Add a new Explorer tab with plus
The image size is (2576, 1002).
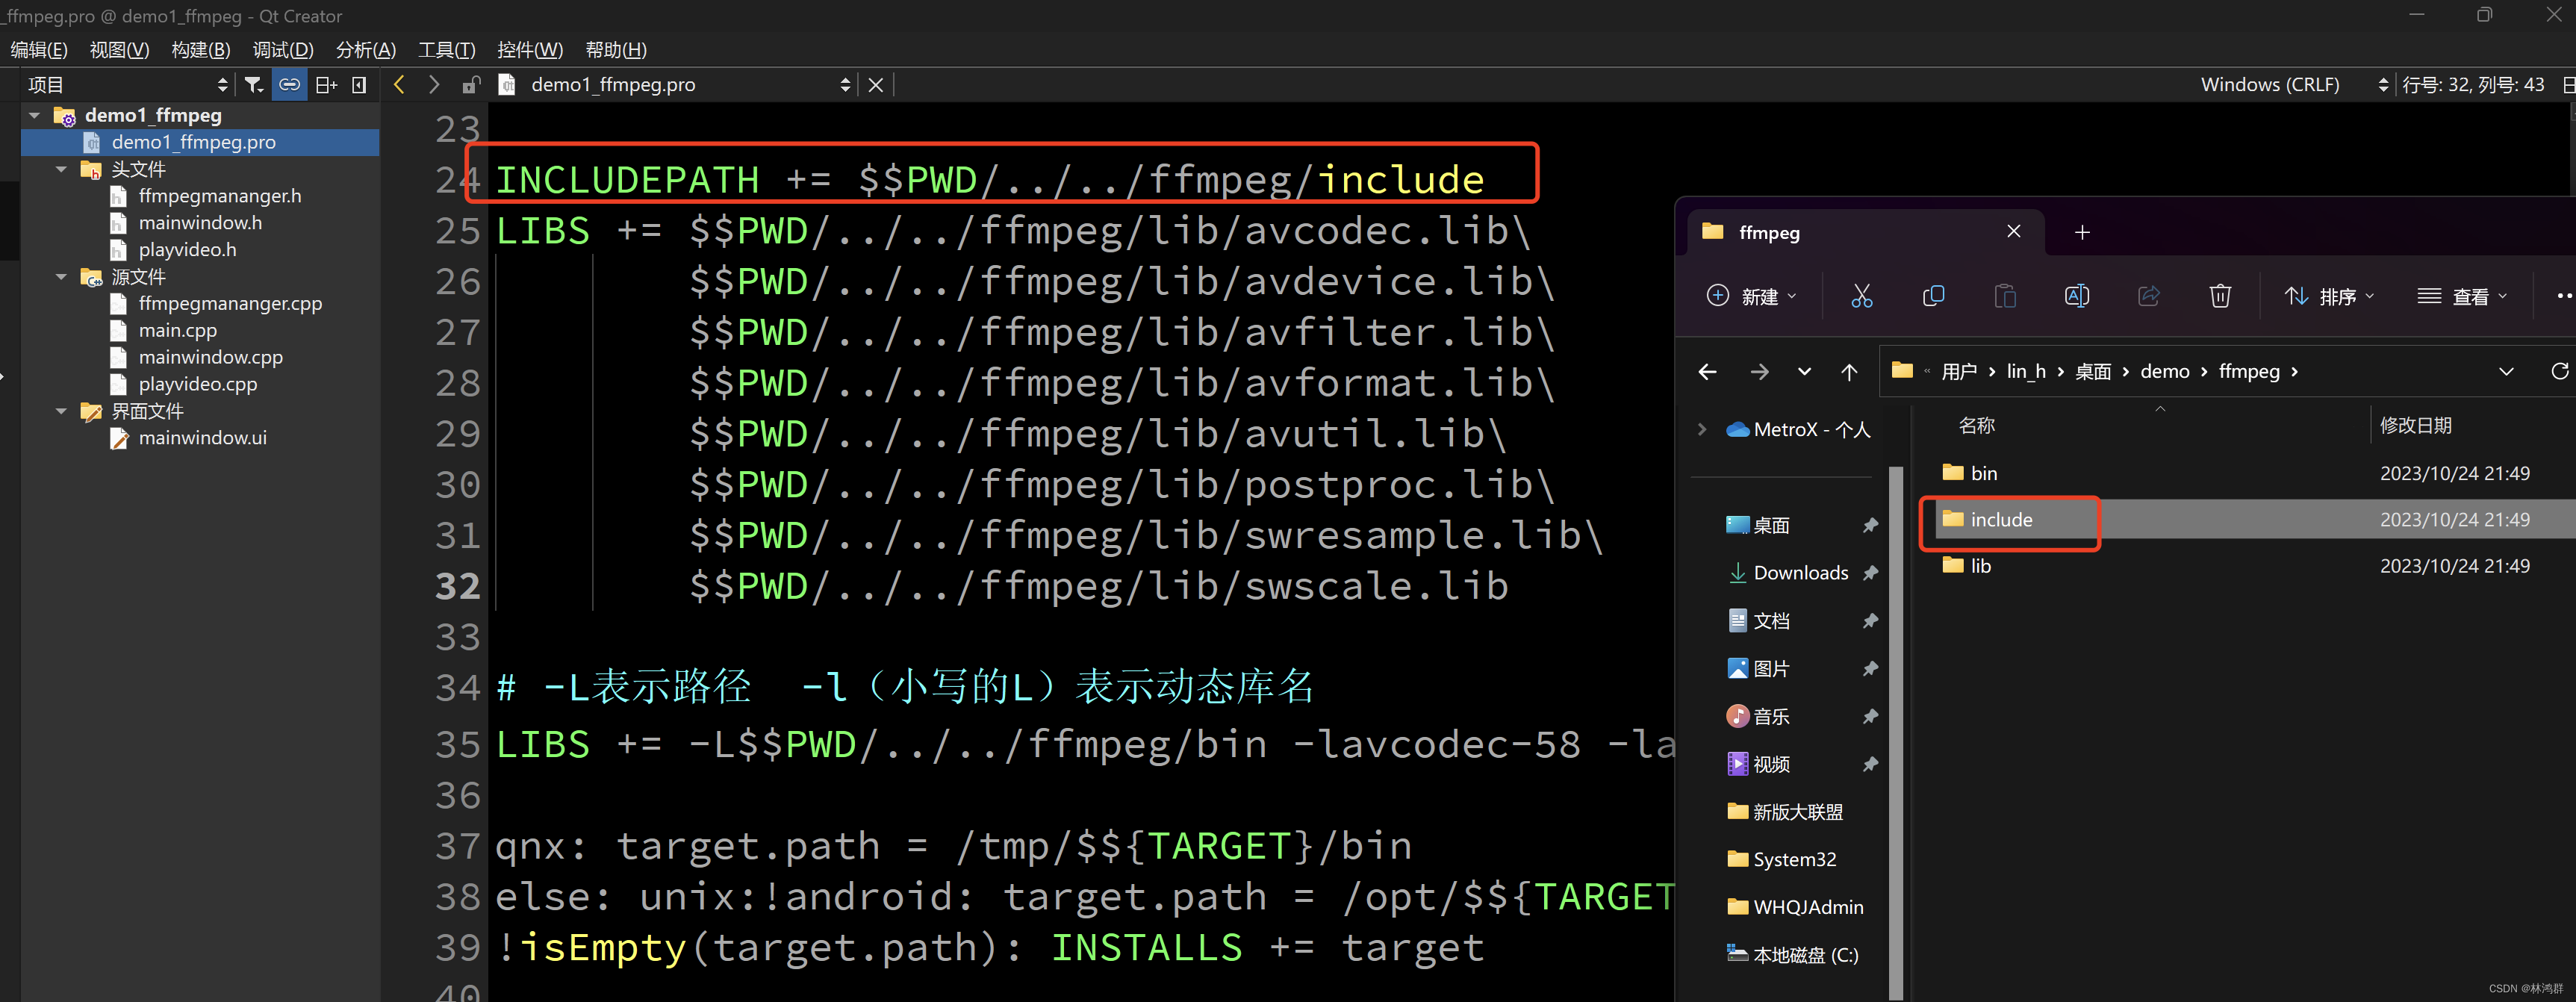tap(2082, 233)
